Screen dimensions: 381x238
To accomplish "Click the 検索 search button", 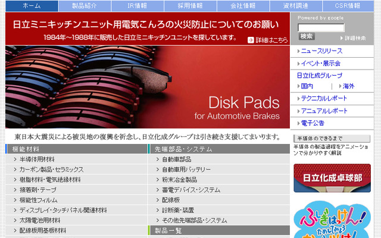I will [x=307, y=36].
